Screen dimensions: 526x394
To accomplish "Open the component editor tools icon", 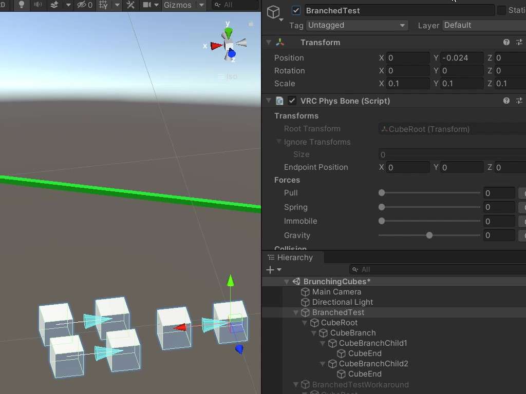I will tap(130, 5).
